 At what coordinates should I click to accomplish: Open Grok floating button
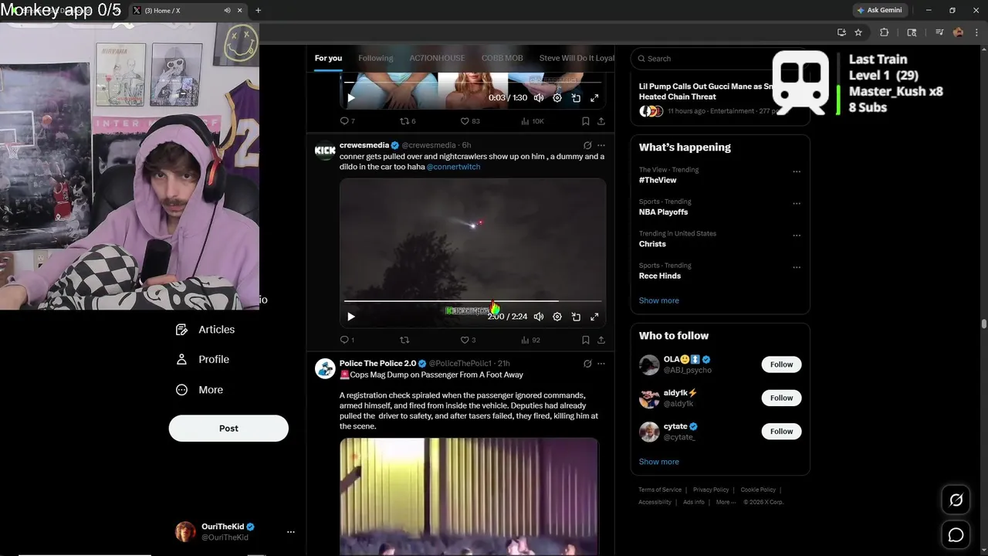click(956, 500)
